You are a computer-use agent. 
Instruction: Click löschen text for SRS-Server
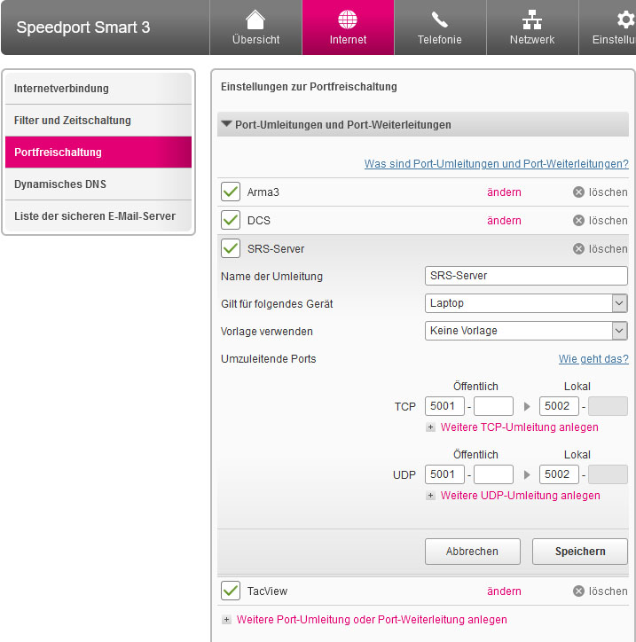[x=608, y=248]
